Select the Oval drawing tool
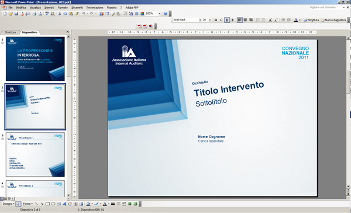 pos(53,204)
